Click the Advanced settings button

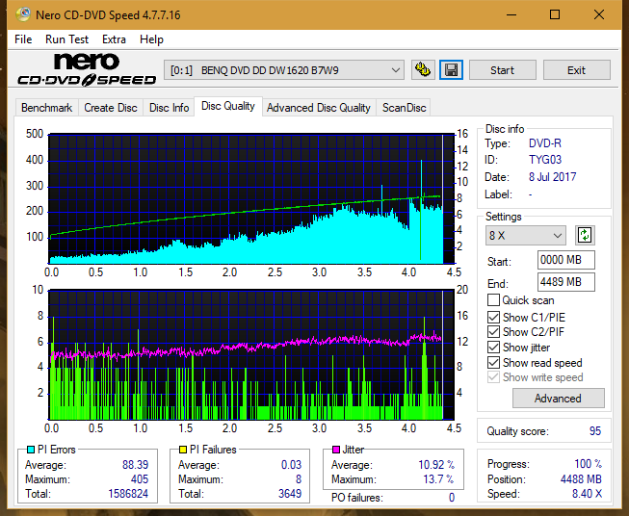pyautogui.click(x=558, y=399)
